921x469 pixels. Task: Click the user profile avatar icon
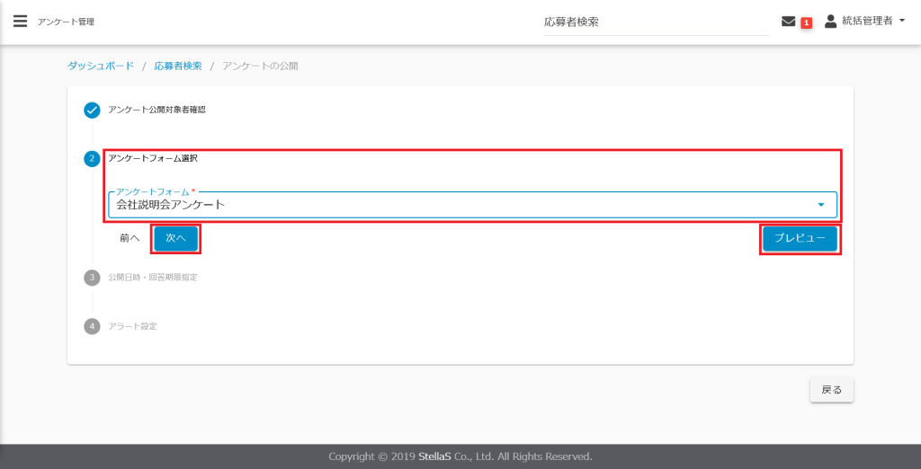pyautogui.click(x=830, y=21)
